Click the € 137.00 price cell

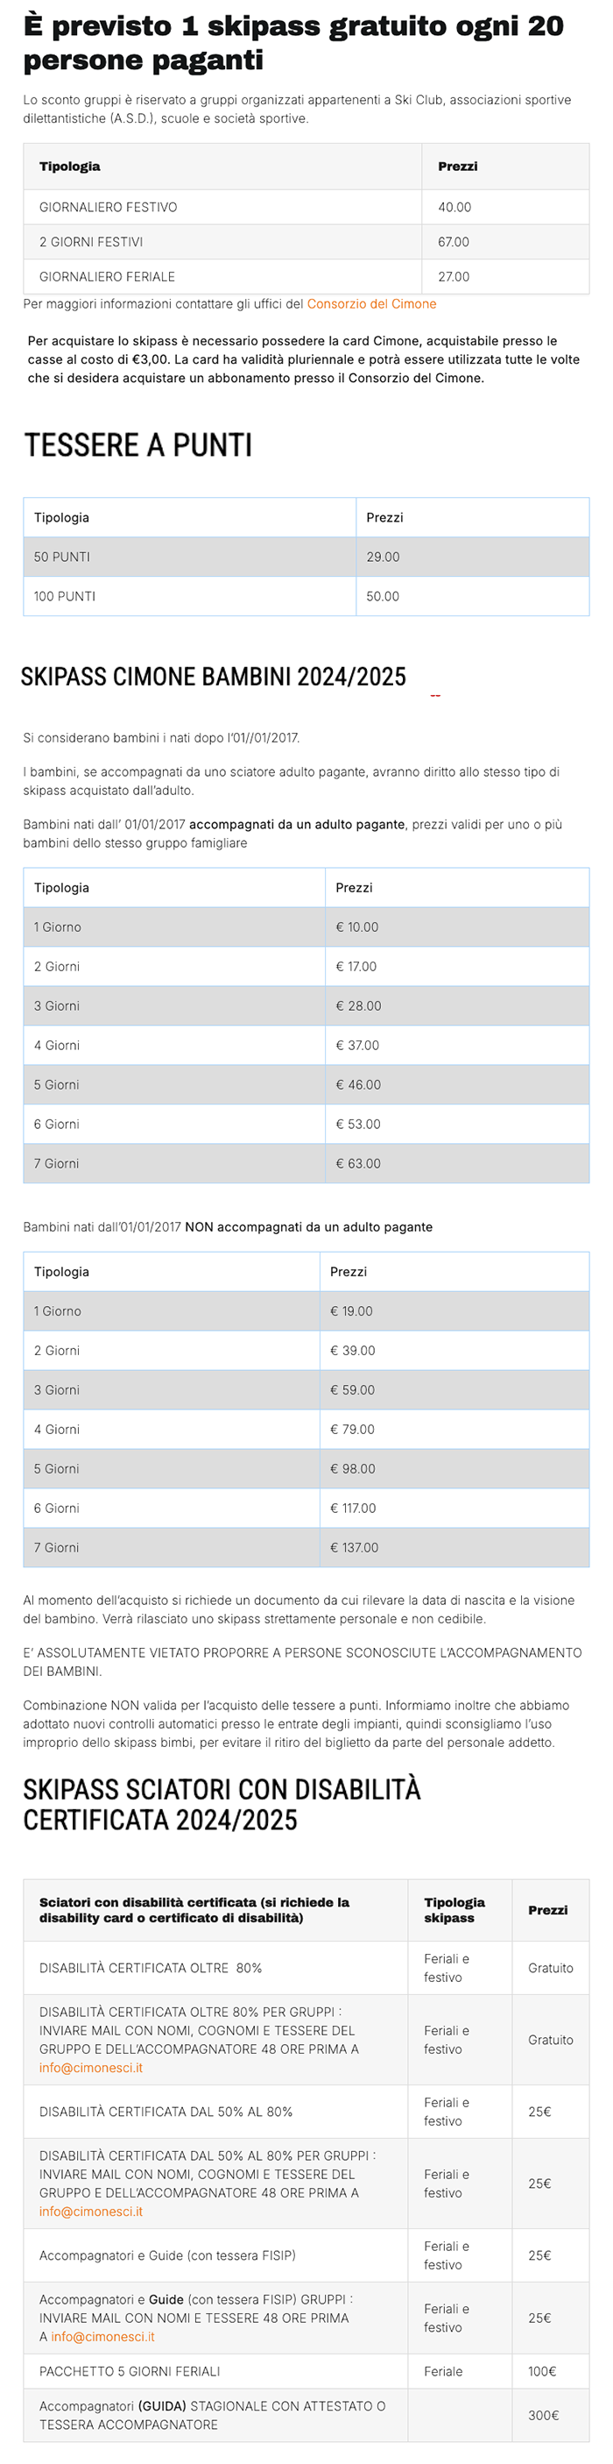click(354, 1547)
